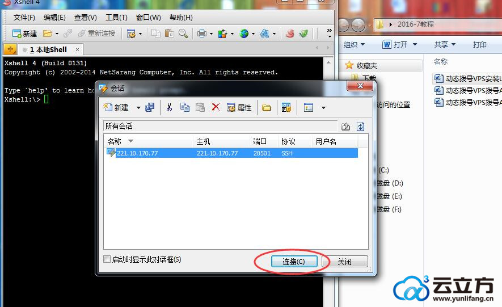Click the New session icon in Xshell toolbar
The image size is (502, 307).
[x=24, y=33]
